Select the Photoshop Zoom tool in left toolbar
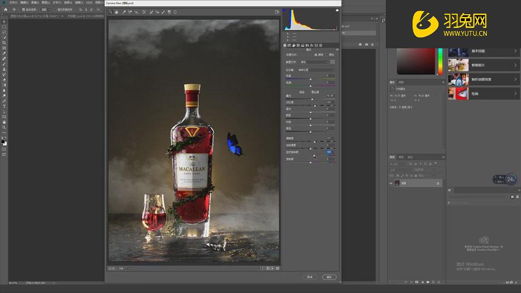The width and height of the screenshot is (521, 293). point(4,127)
